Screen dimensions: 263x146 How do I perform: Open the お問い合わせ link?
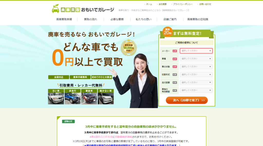click(205, 4)
